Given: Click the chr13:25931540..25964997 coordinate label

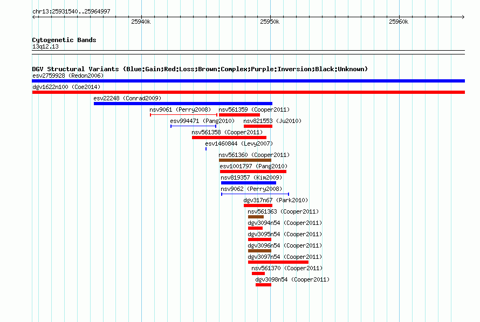Looking at the screenshot, I should [71, 12].
